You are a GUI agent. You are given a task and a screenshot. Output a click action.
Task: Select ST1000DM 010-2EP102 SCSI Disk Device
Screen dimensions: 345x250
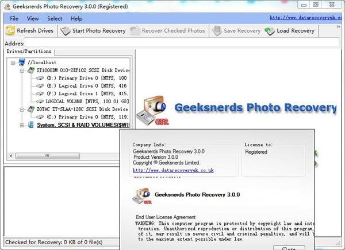83,70
